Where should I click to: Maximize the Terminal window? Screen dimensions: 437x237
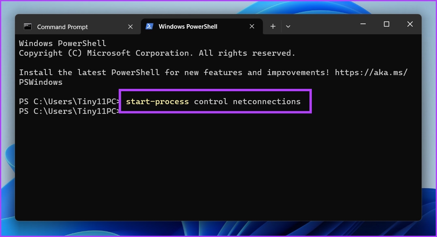[x=386, y=24]
